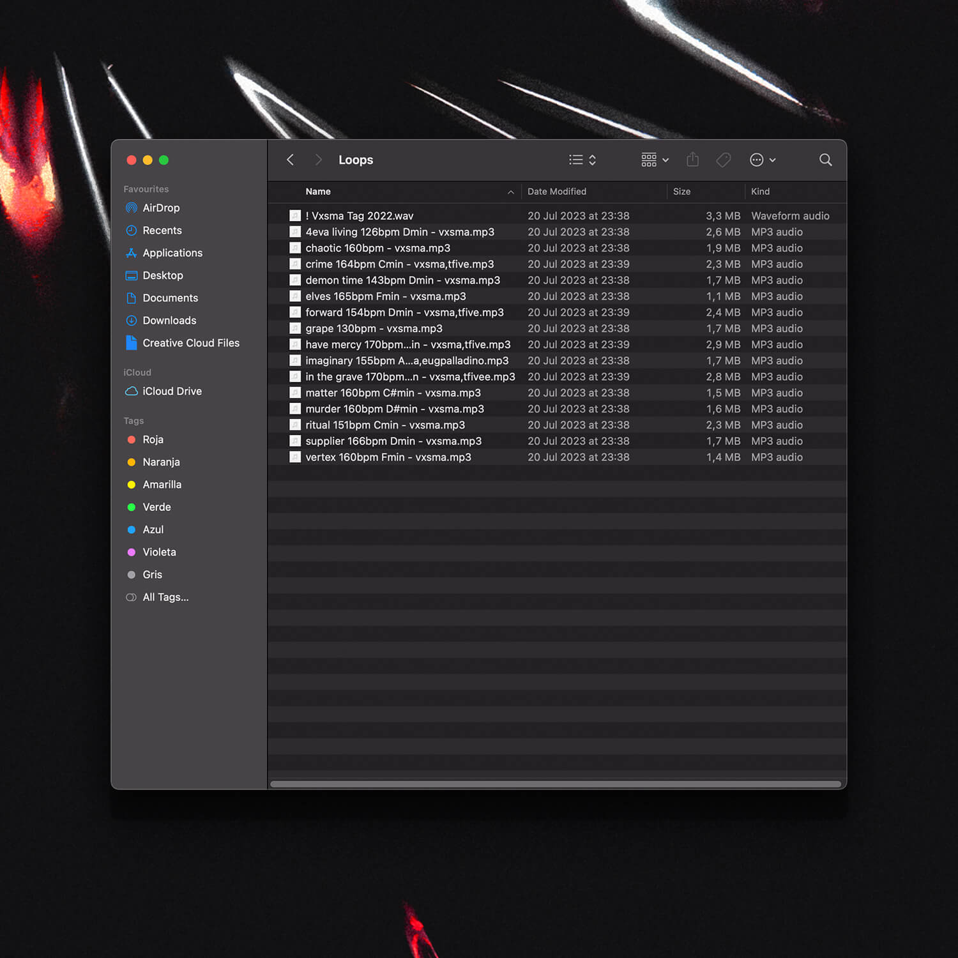Toggle the Name column sort arrow
The width and height of the screenshot is (958, 958).
click(x=510, y=192)
